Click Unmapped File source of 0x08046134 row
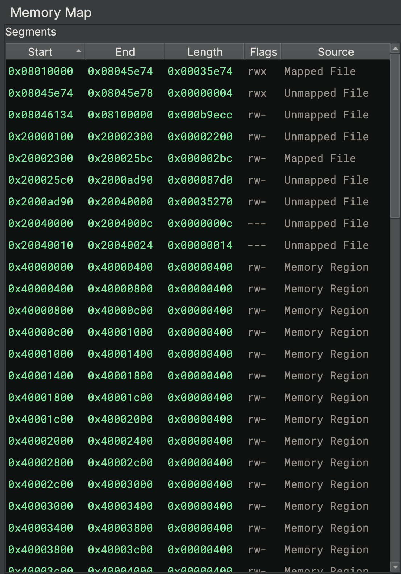Image resolution: width=401 pixels, height=574 pixels. click(x=327, y=115)
